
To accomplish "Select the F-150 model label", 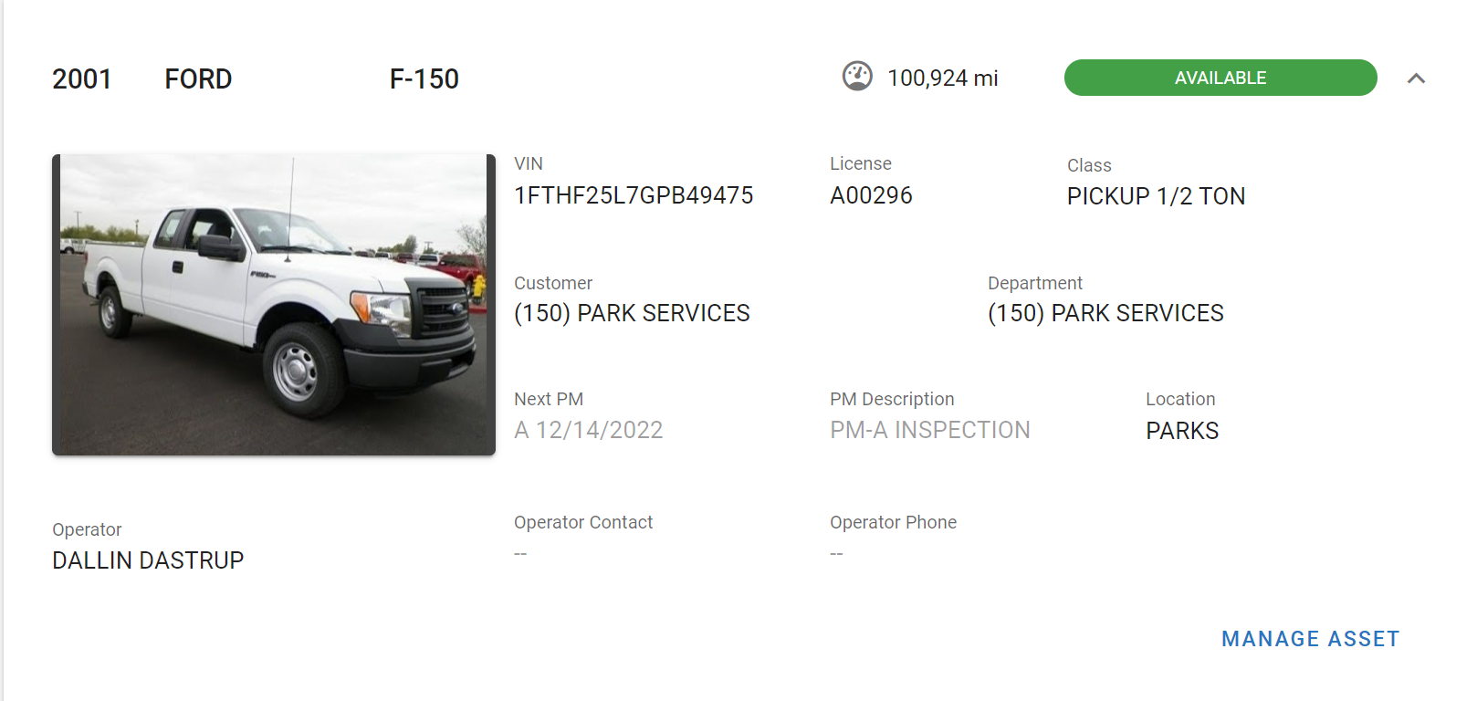I will (424, 78).
